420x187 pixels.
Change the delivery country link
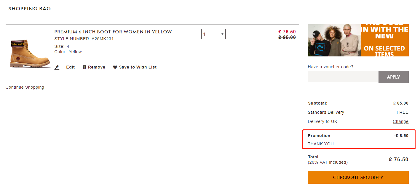(x=400, y=121)
